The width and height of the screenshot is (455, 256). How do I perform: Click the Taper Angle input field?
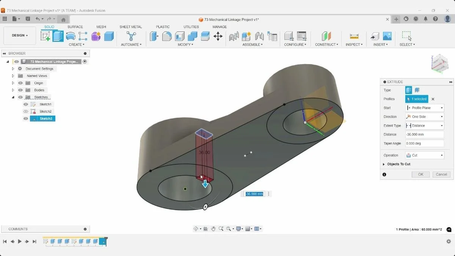[x=425, y=143]
